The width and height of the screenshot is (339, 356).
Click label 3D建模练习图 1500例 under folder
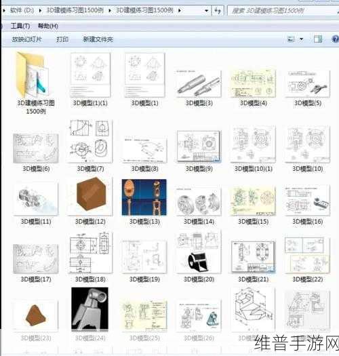point(36,107)
